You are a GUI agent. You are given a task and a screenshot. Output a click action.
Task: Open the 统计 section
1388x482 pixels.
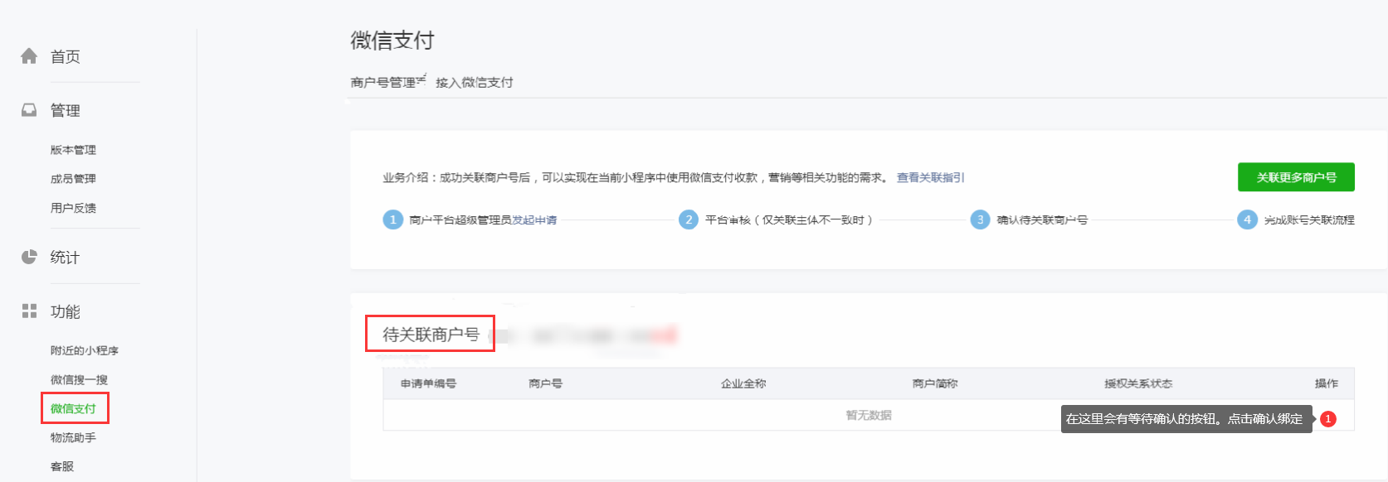(65, 258)
